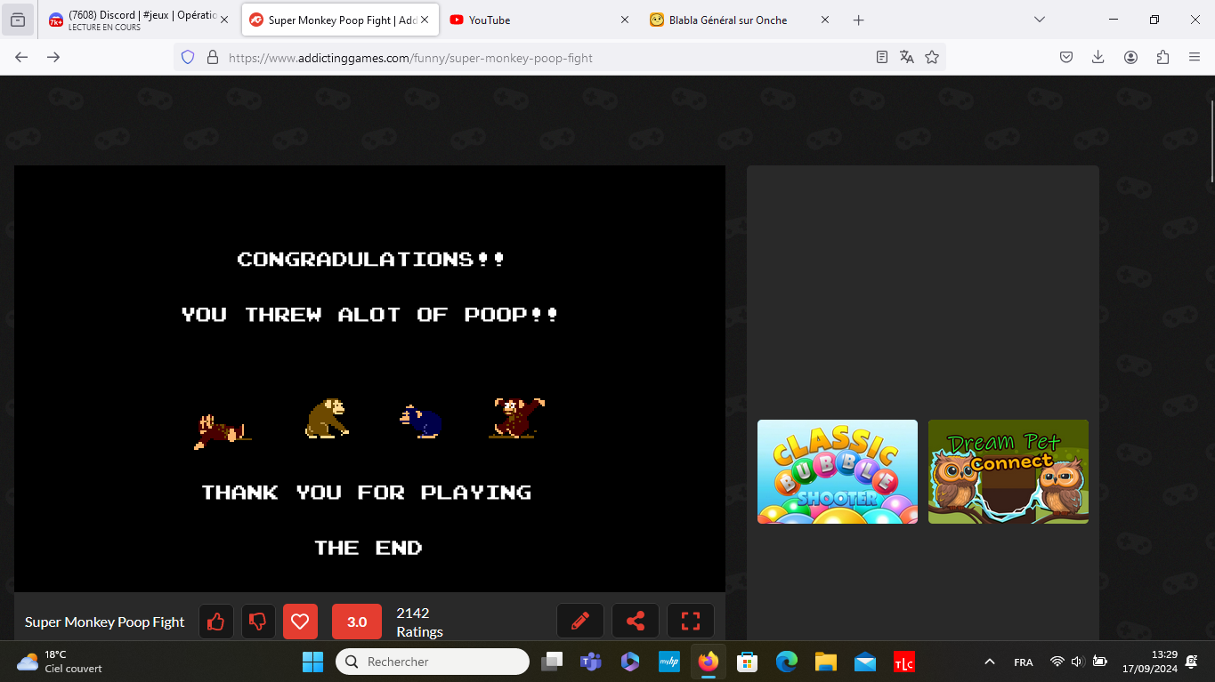Click the thumbs up like button

(215, 622)
